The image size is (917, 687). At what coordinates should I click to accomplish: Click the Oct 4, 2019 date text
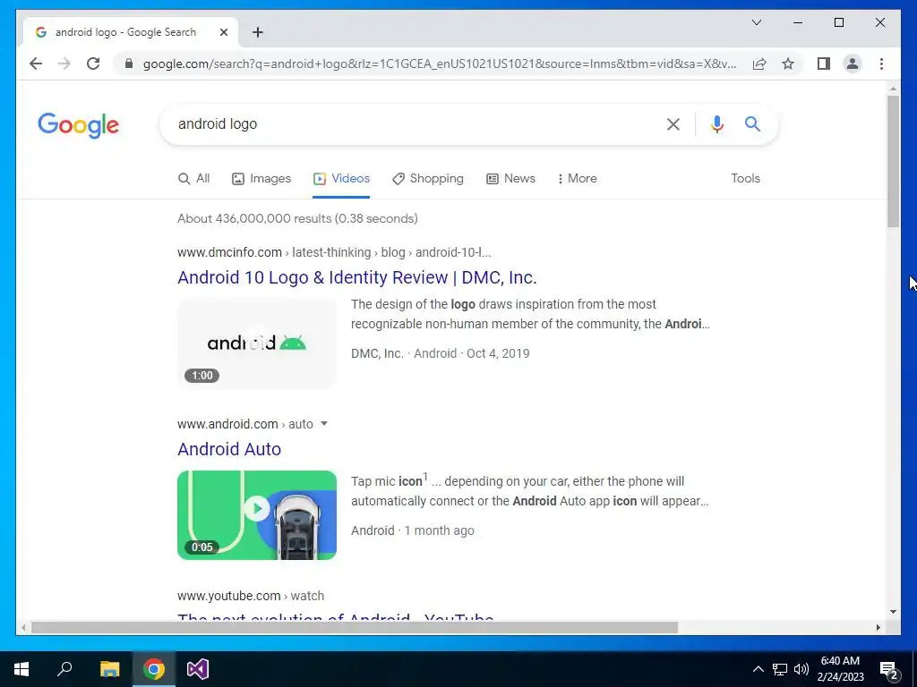pos(498,353)
